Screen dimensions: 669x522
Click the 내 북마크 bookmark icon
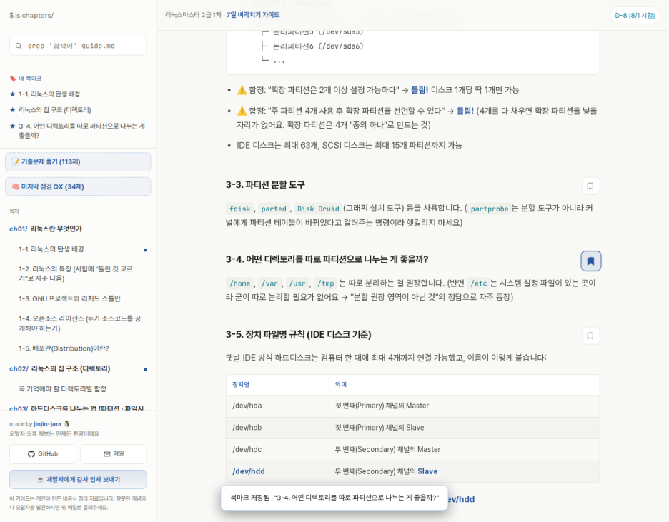point(13,79)
